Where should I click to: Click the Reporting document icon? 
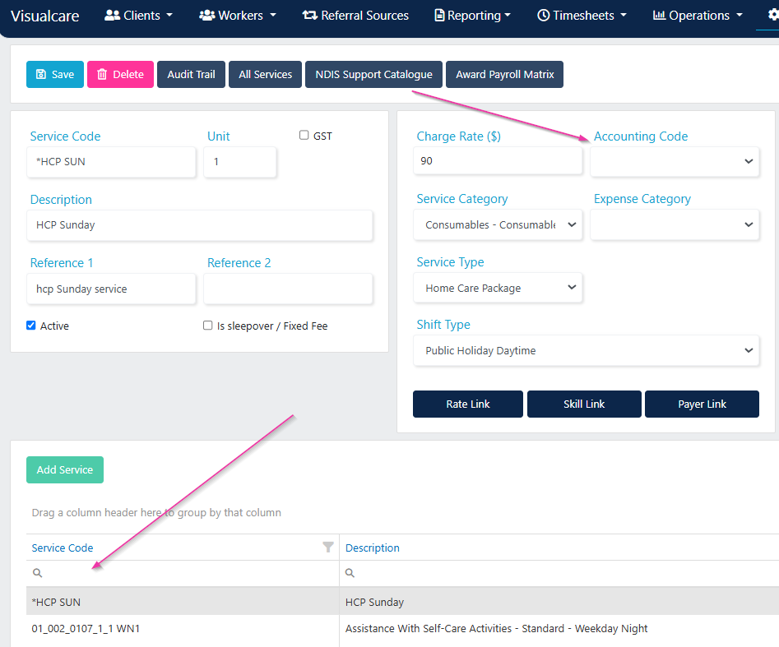pyautogui.click(x=439, y=16)
